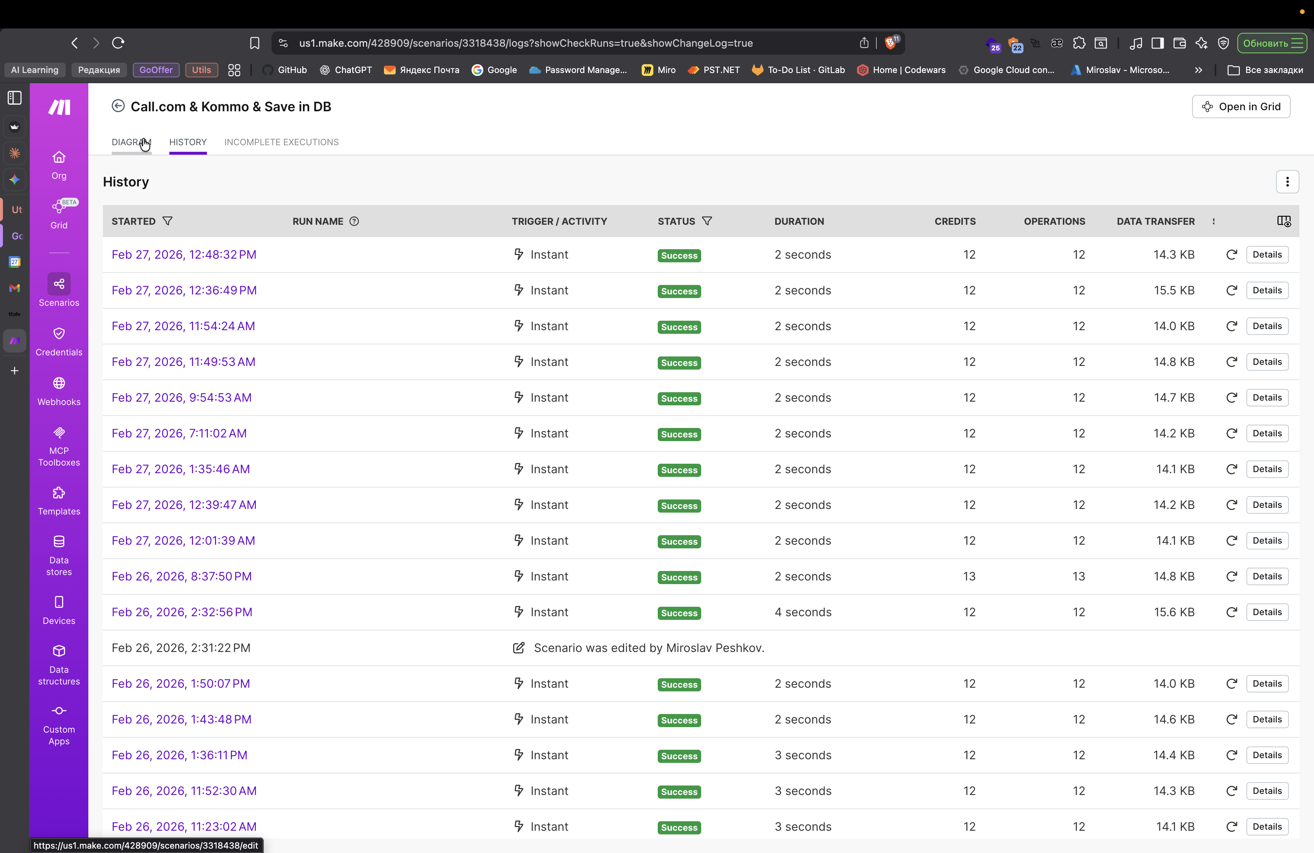Viewport: 1314px width, 853px height.
Task: Open the Feb 26, 8:37:50 PM run link
Action: pos(181,576)
